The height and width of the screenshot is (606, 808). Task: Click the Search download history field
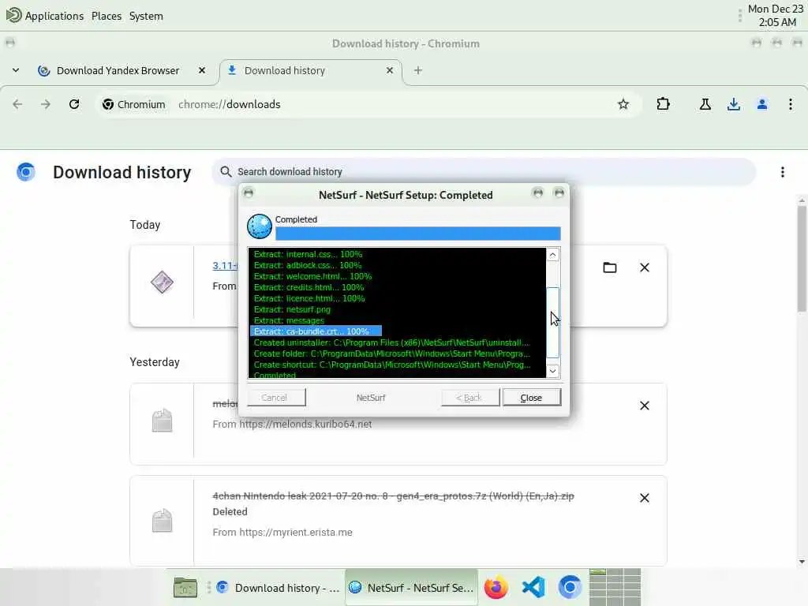point(484,171)
